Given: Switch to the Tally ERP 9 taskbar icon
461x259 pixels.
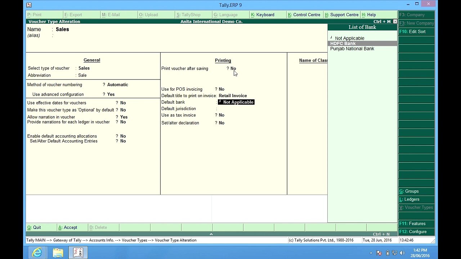Looking at the screenshot, I should click(78, 253).
